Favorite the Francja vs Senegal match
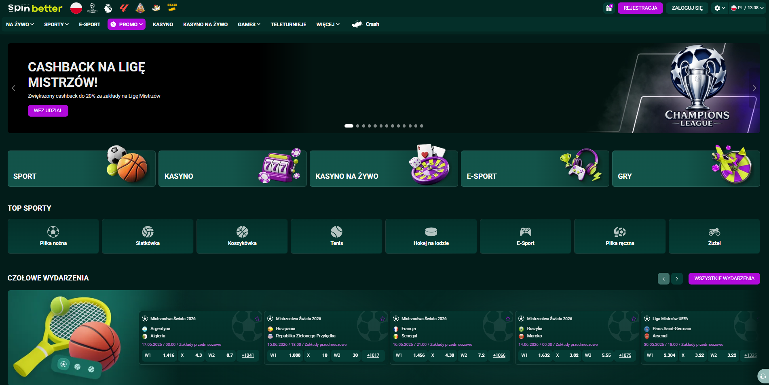Viewport: 769px width, 385px height. [x=508, y=319]
